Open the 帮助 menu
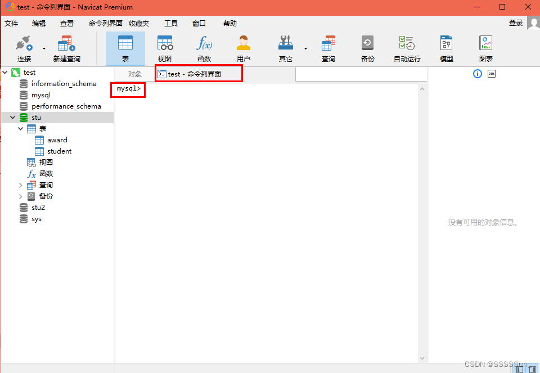The width and height of the screenshot is (540, 373). (x=229, y=24)
